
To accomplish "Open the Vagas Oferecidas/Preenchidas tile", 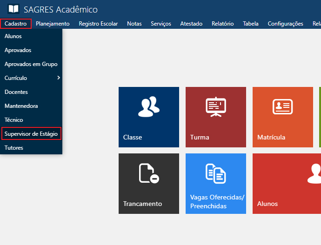I will (216, 184).
